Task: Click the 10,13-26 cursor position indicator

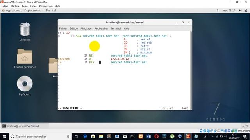Action: pyautogui.click(x=167, y=108)
